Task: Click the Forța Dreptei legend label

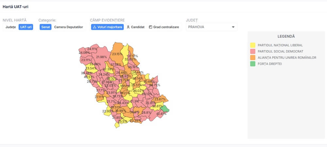Action: [x=269, y=64]
